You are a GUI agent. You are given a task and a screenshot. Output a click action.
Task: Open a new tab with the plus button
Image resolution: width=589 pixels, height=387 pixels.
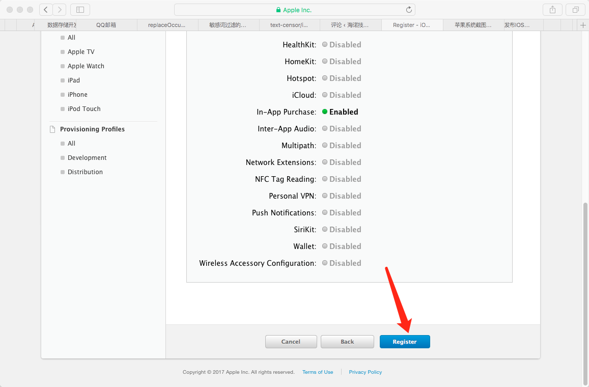coord(583,25)
